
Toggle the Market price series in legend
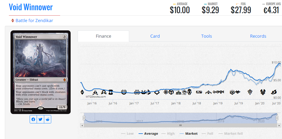click(x=188, y=133)
